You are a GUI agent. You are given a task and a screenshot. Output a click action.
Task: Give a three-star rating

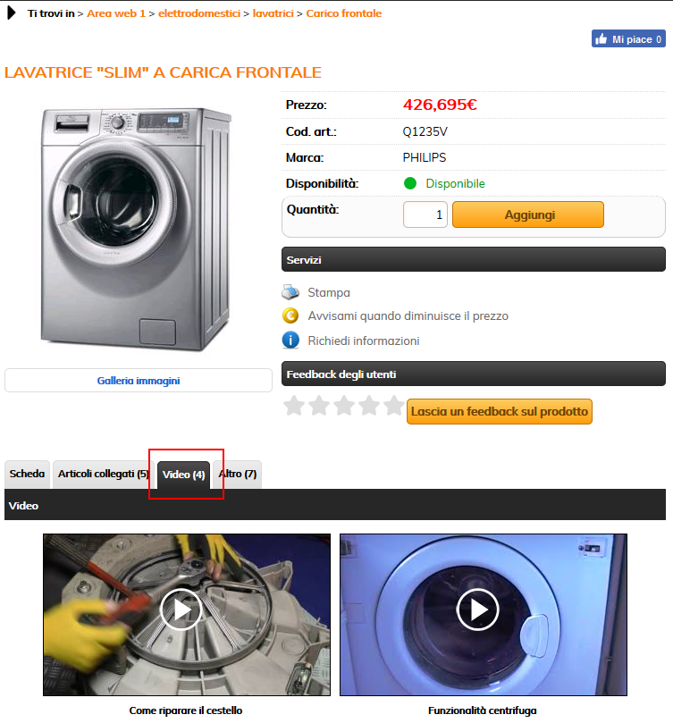pos(344,407)
